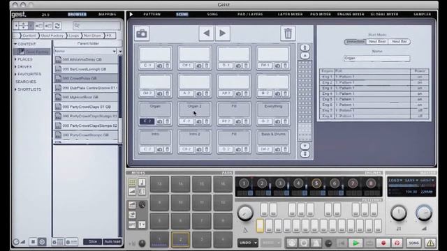Toggle the SONG mode button

pyautogui.click(x=414, y=243)
